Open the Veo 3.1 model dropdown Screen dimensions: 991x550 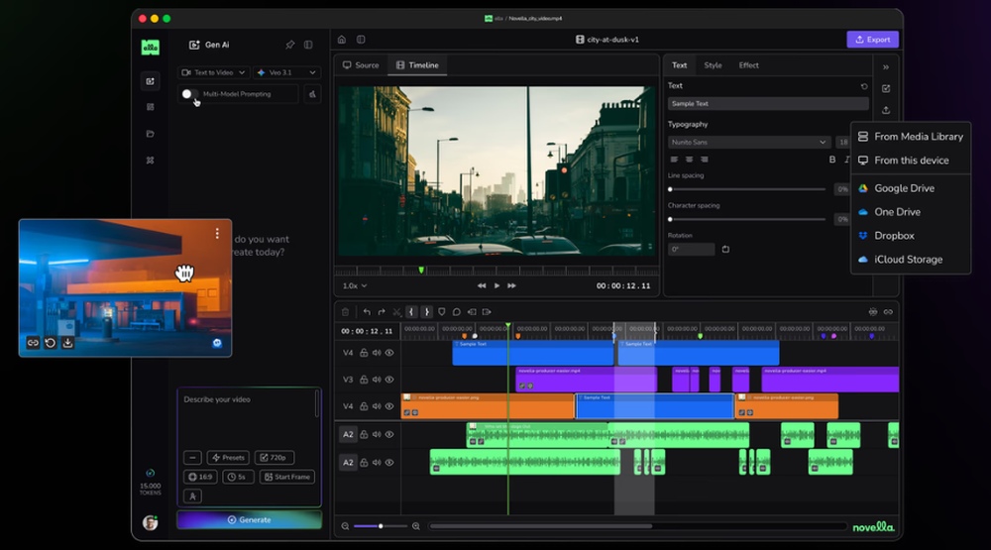coord(287,72)
